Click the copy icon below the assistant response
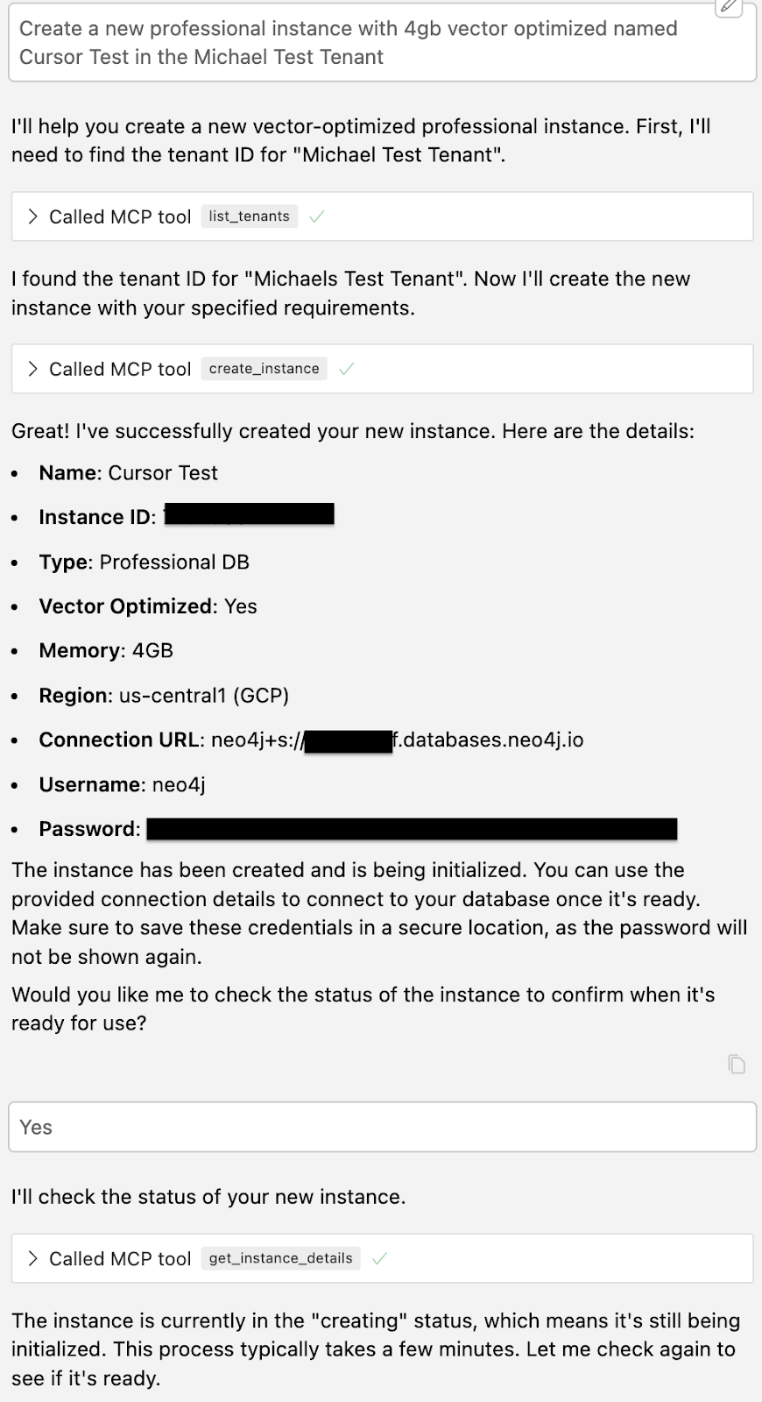762x1402 pixels. coord(737,1064)
